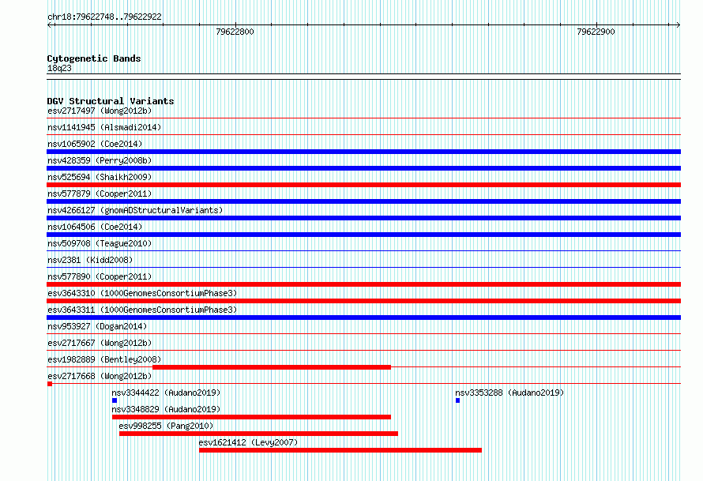Select the nsv1065902 (Coe2014) blue bar
The image size is (703, 481).
click(x=363, y=152)
